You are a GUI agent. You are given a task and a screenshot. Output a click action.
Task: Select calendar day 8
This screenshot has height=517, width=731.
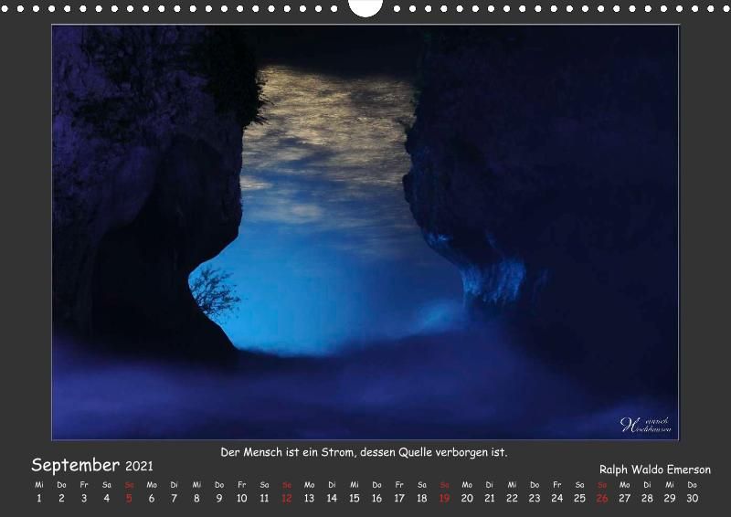pyautogui.click(x=196, y=498)
